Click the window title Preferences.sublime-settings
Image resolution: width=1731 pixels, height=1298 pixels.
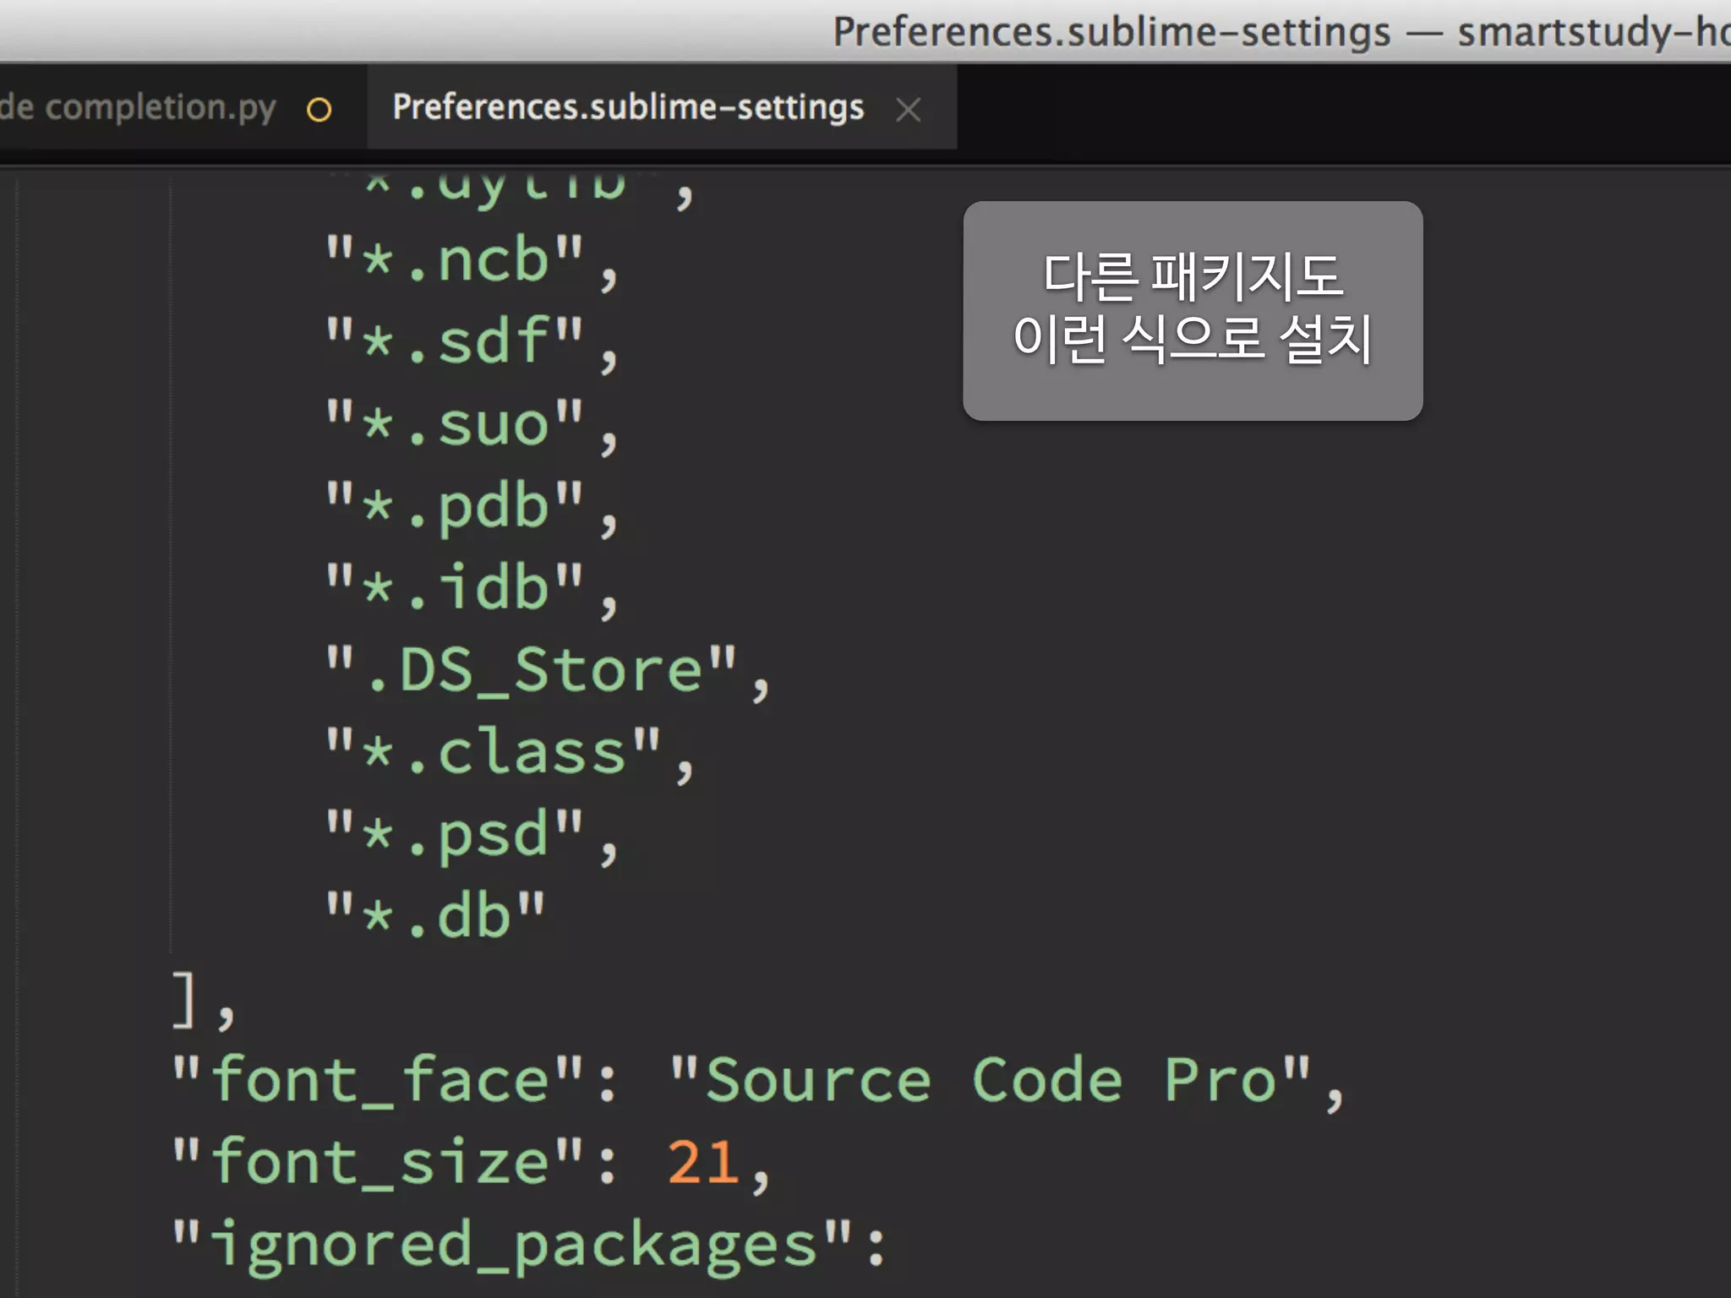tap(1111, 32)
